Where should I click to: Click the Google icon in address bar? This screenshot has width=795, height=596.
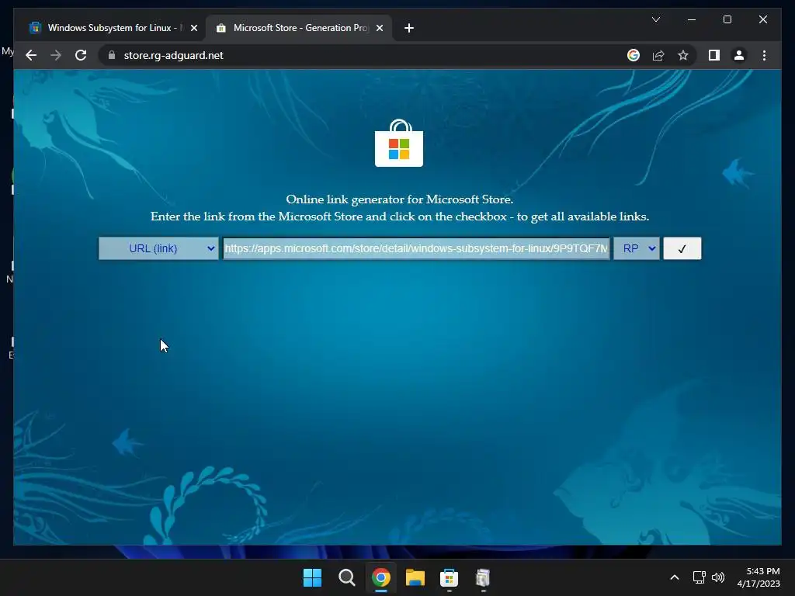tap(634, 55)
